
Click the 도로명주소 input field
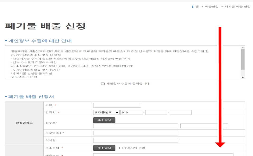[x=135, y=133]
